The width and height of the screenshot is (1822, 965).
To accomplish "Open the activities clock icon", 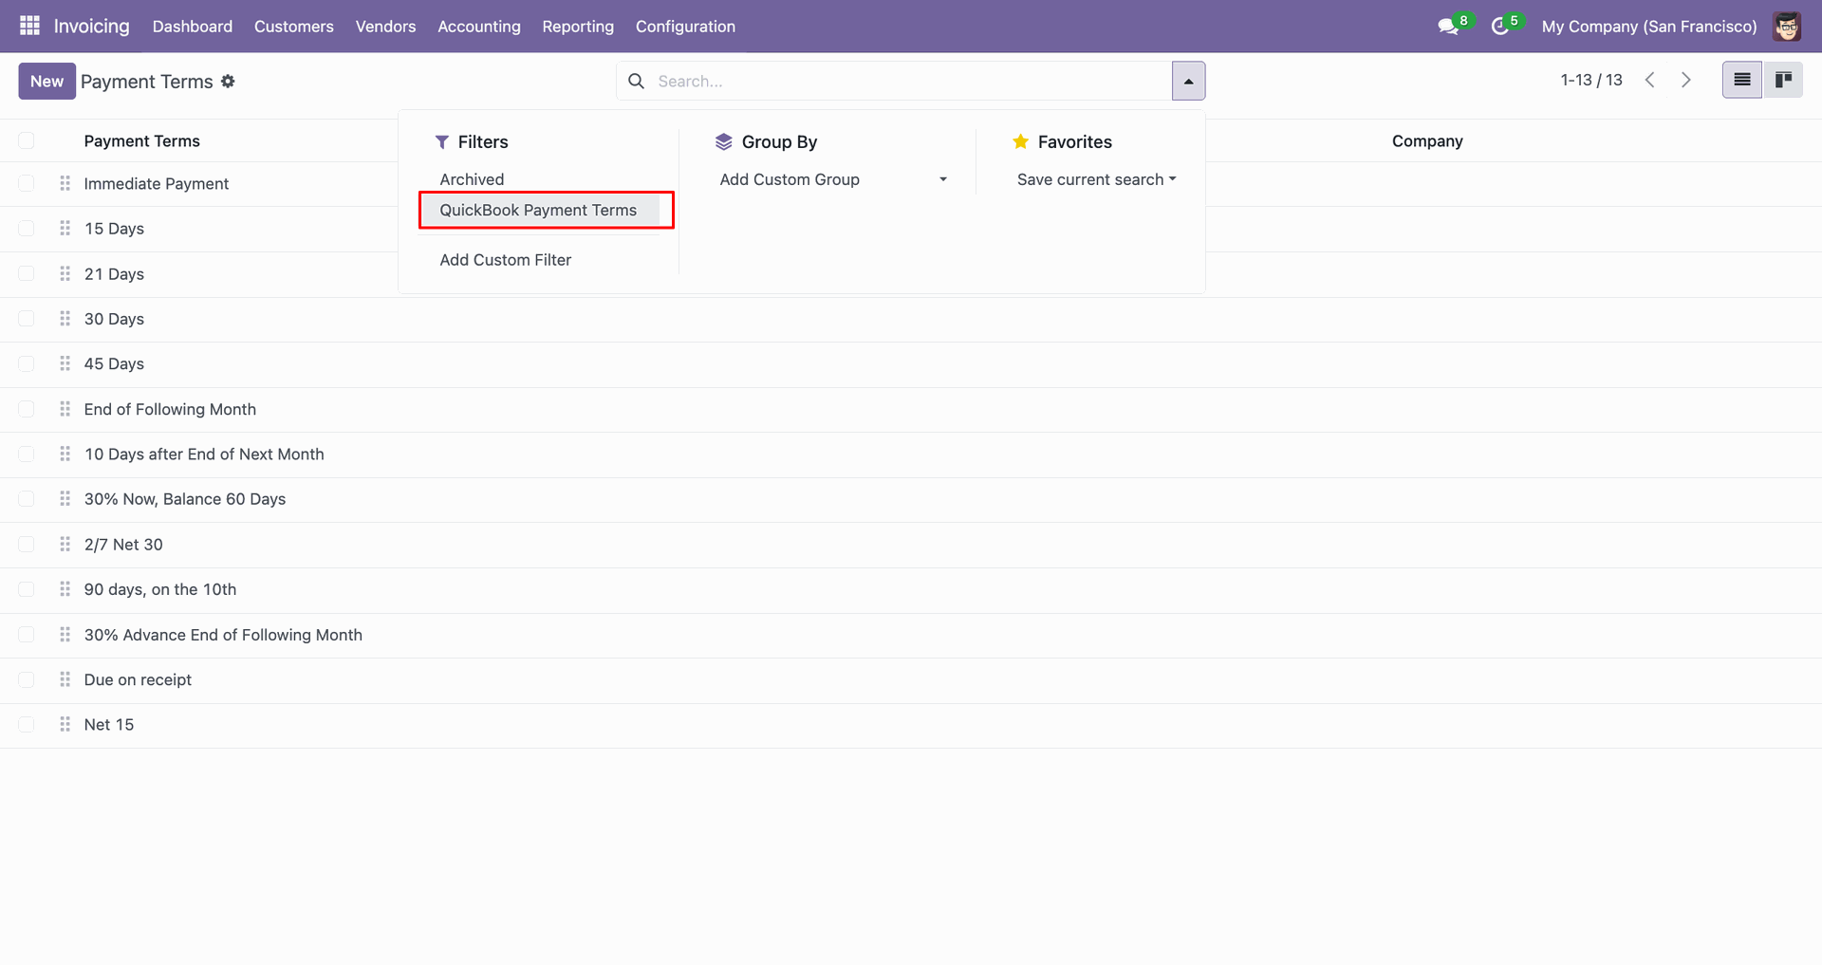I will click(x=1499, y=27).
